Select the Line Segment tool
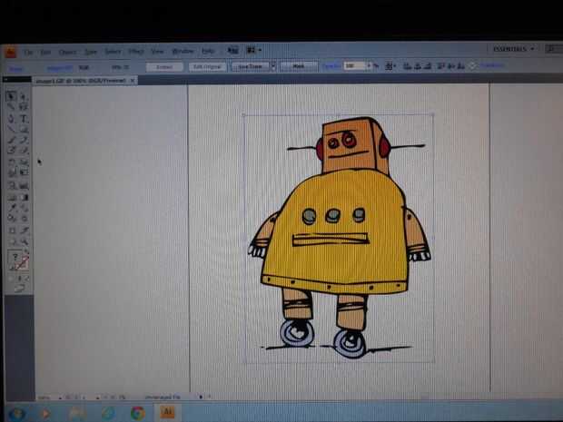 11,129
